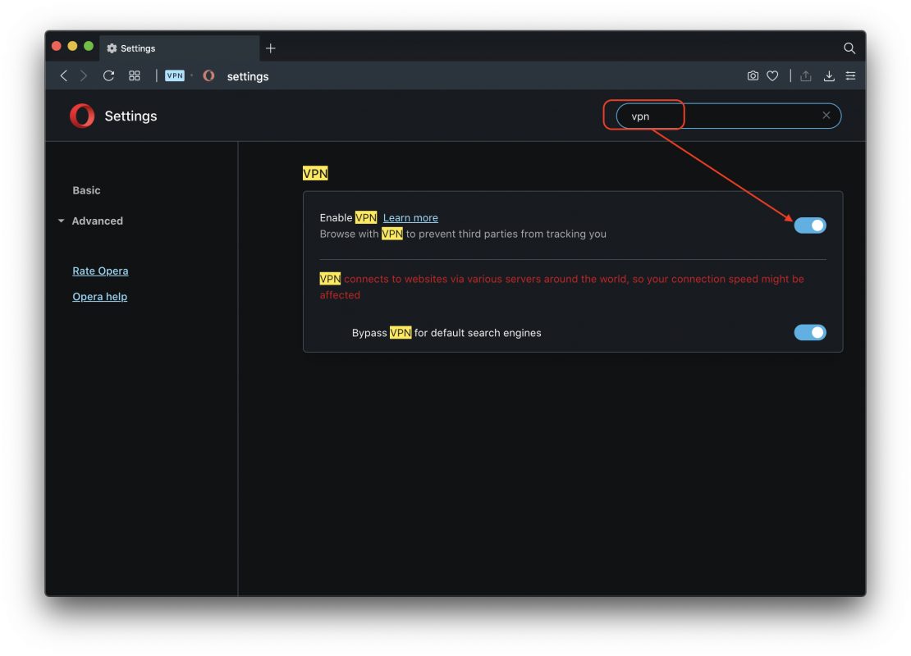Click the VPN section heading
This screenshot has width=911, height=656.
[x=315, y=174]
